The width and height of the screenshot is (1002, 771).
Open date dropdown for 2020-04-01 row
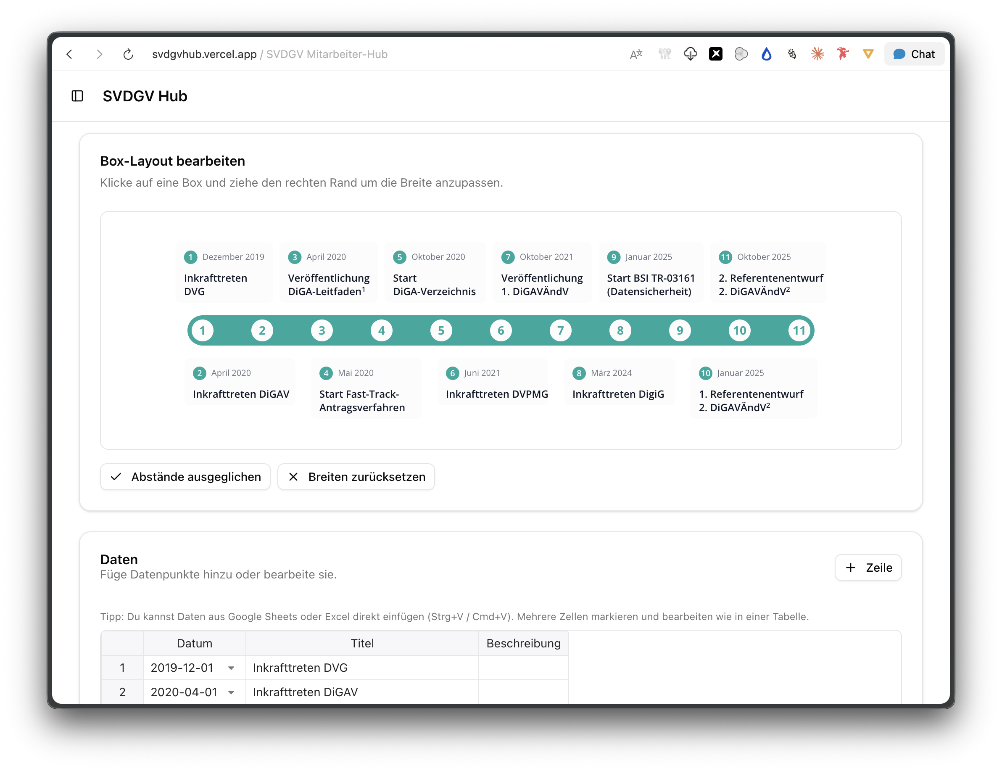(231, 692)
